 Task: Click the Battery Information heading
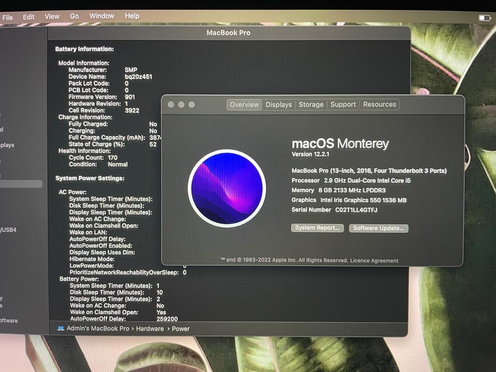[84, 49]
